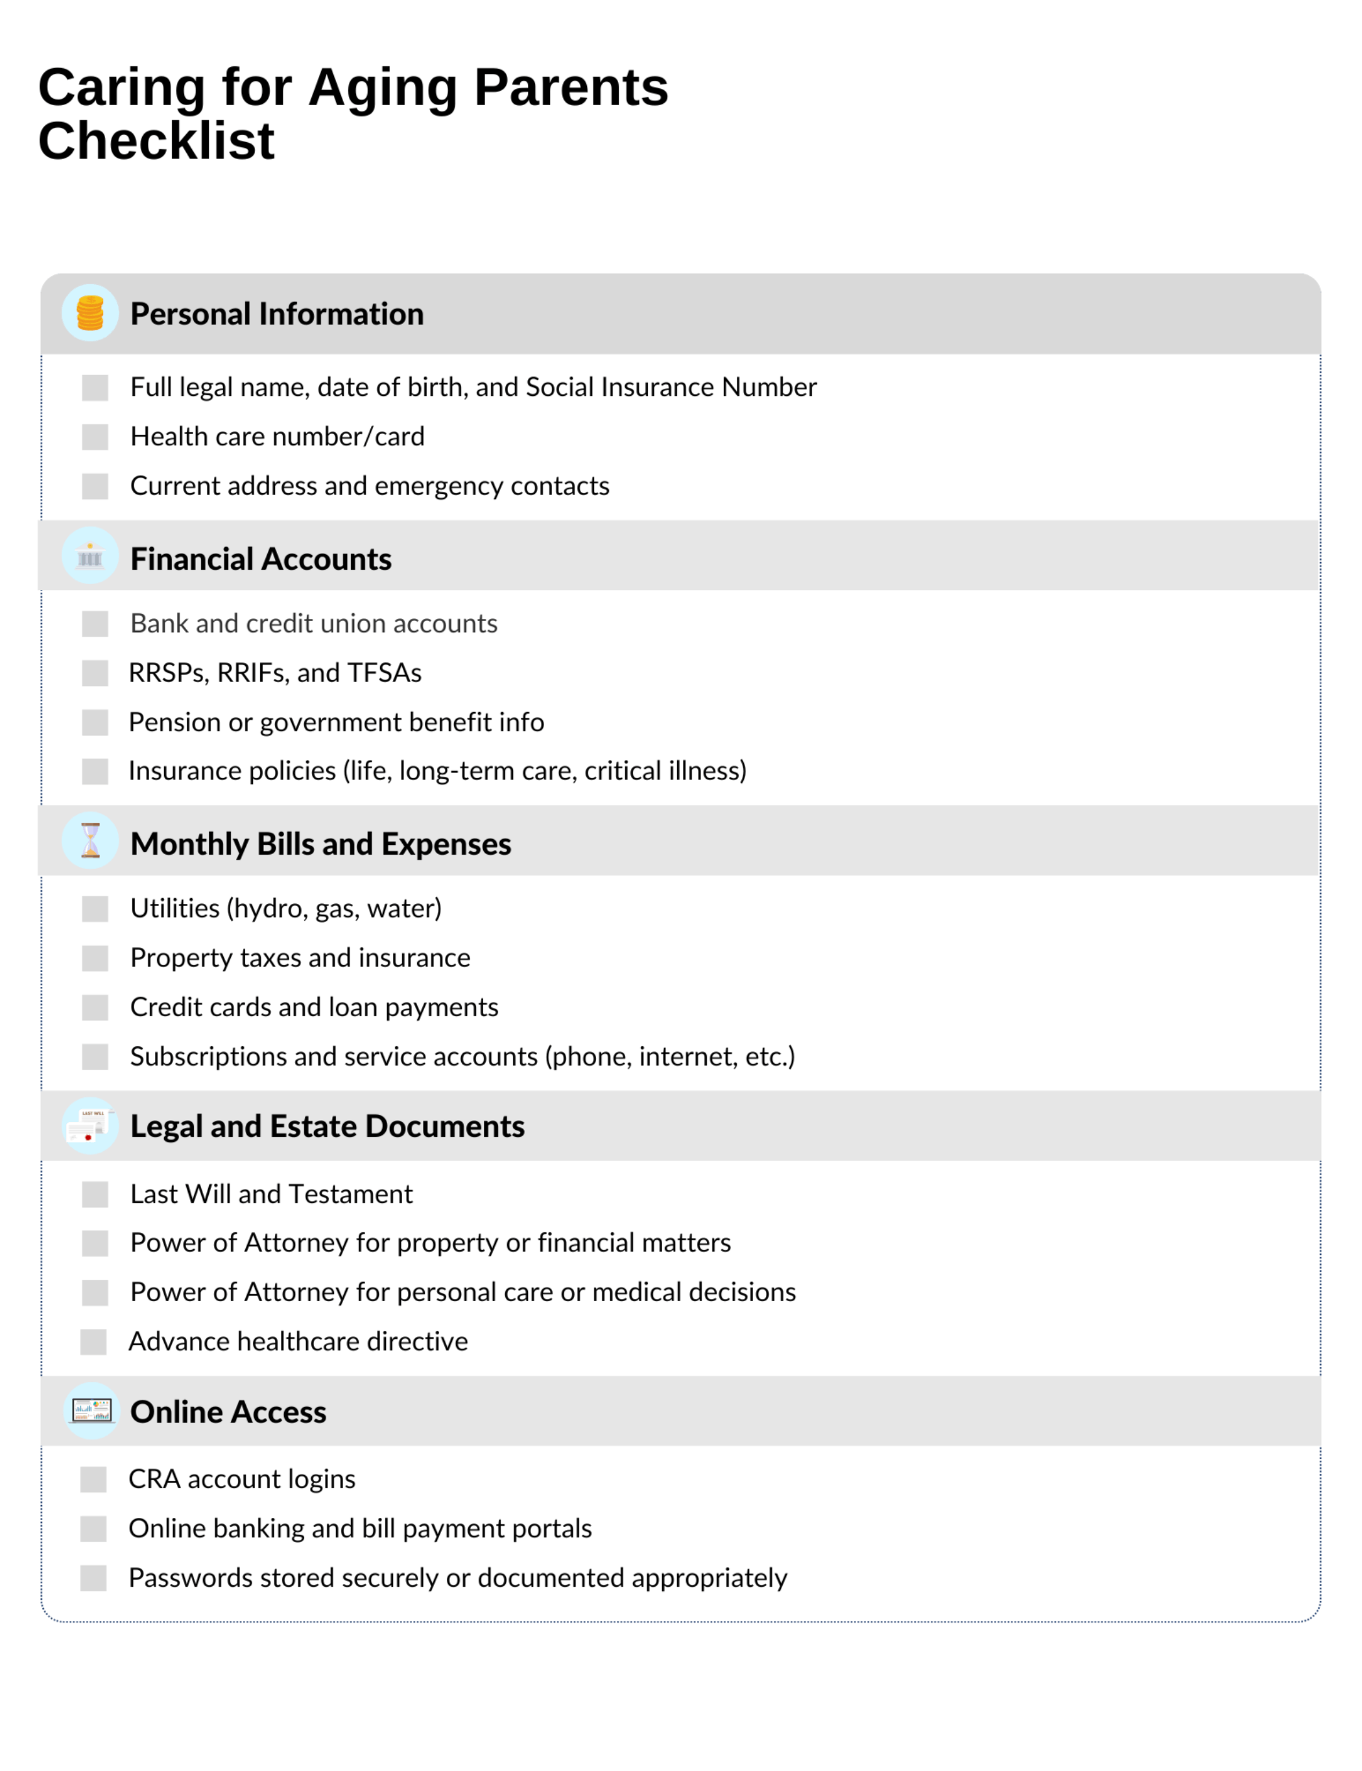1362x1771 pixels.
Task: Click the bank building icon beside Financial Accounts
Action: coord(90,557)
